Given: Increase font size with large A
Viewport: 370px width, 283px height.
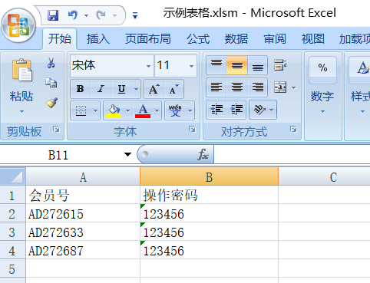Looking at the screenshot, I should (154, 89).
